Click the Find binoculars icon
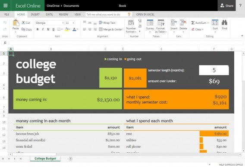 [x=224, y=23]
